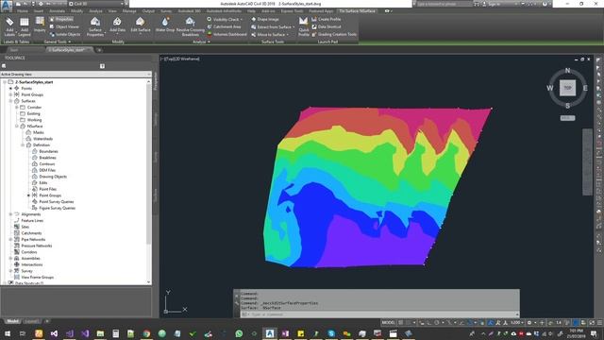Click the TOP face of the ViewCube

click(567, 88)
